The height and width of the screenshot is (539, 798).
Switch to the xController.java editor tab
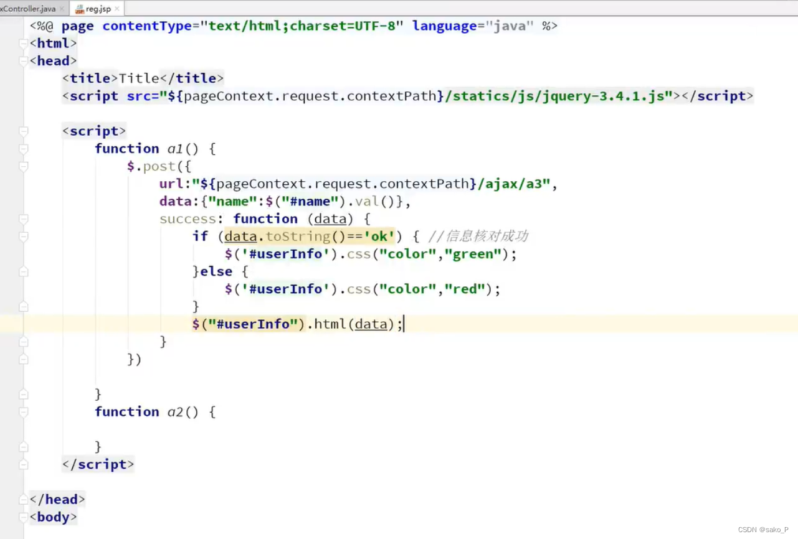pyautogui.click(x=27, y=9)
